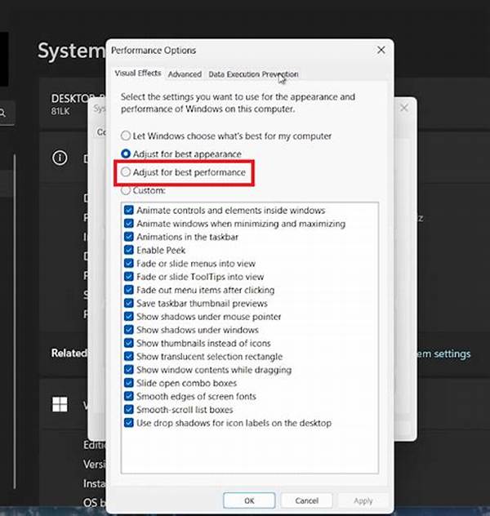The height and width of the screenshot is (516, 490).
Task: Close the Performance Options dialog
Action: [x=381, y=51]
